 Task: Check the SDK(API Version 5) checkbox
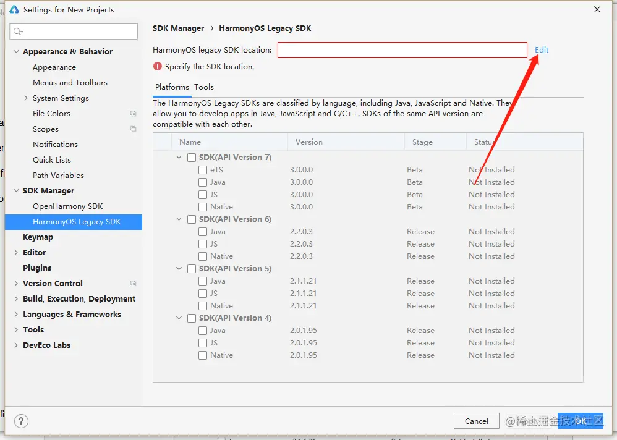192,269
